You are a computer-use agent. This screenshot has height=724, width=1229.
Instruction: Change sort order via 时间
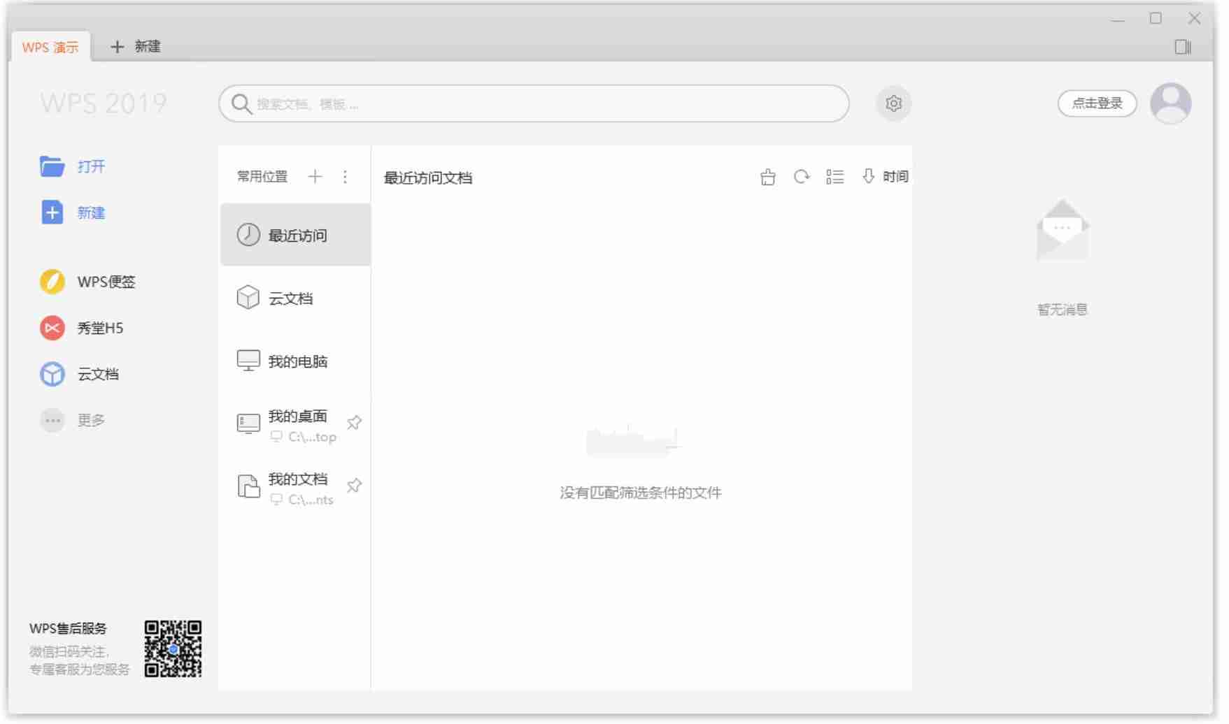(885, 177)
